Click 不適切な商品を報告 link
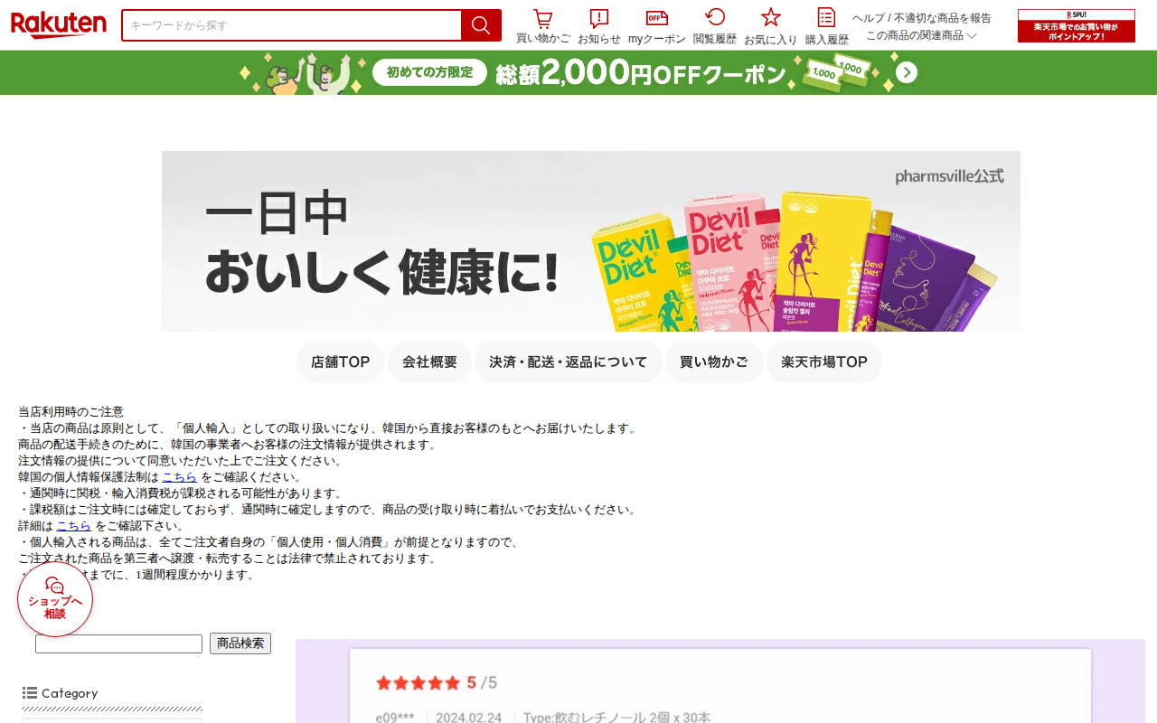 943,18
